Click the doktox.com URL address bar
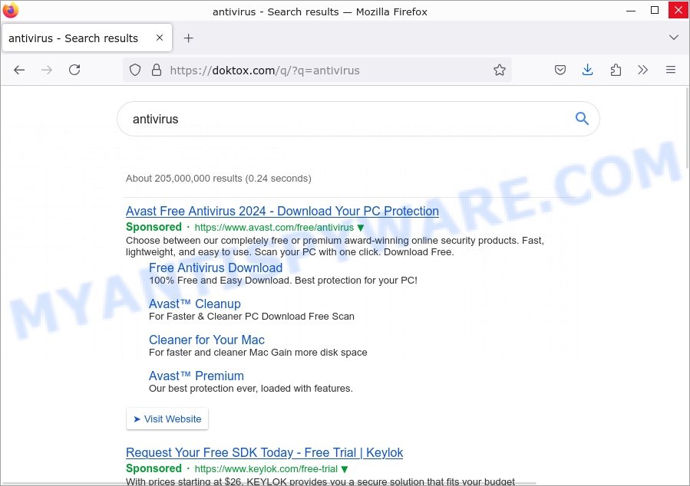This screenshot has width=690, height=486. pos(317,71)
